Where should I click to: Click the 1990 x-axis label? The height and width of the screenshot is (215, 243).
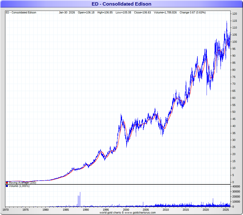(86, 210)
